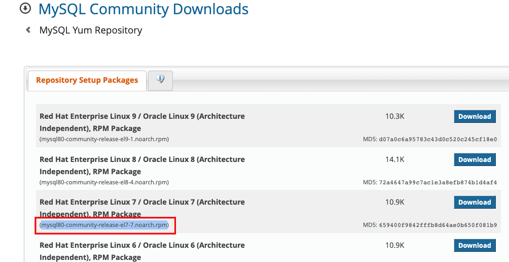Click the MD5 hash d07a0c6a95783c43d0c520c245cf18e0
The image size is (509, 262).
click(438, 140)
